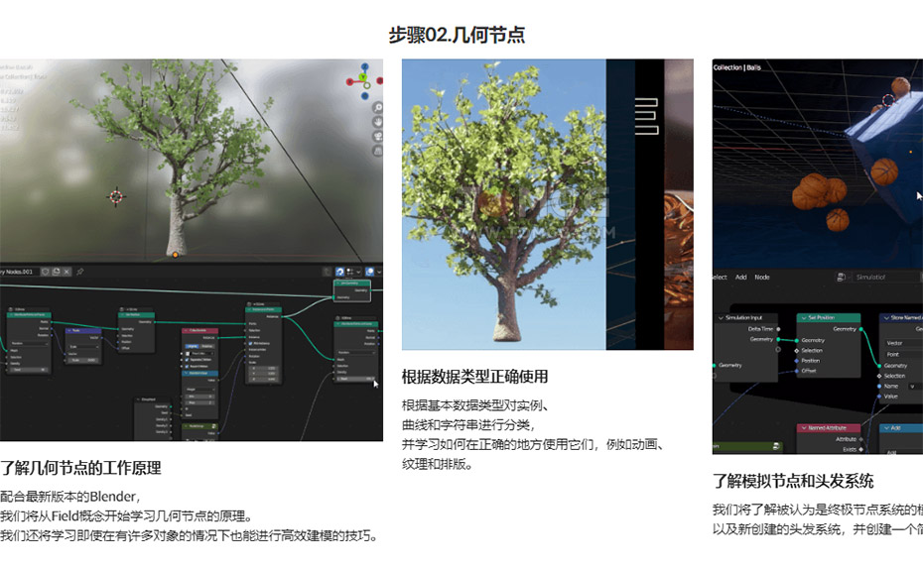This screenshot has height=568, width=923.
Task: Click the Min value field in Random Value node
Action: click(200, 397)
